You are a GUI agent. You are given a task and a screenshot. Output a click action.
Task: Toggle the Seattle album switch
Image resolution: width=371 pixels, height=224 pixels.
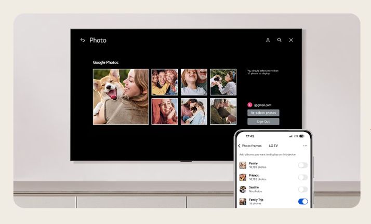pyautogui.click(x=302, y=189)
